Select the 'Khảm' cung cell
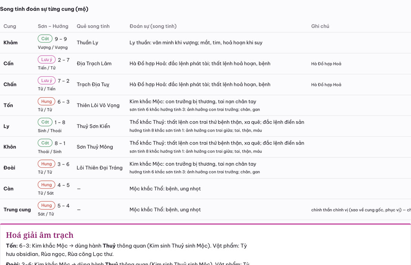 point(10,42)
